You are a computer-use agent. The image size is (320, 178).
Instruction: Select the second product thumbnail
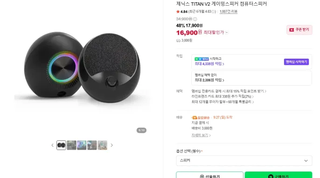72,145
